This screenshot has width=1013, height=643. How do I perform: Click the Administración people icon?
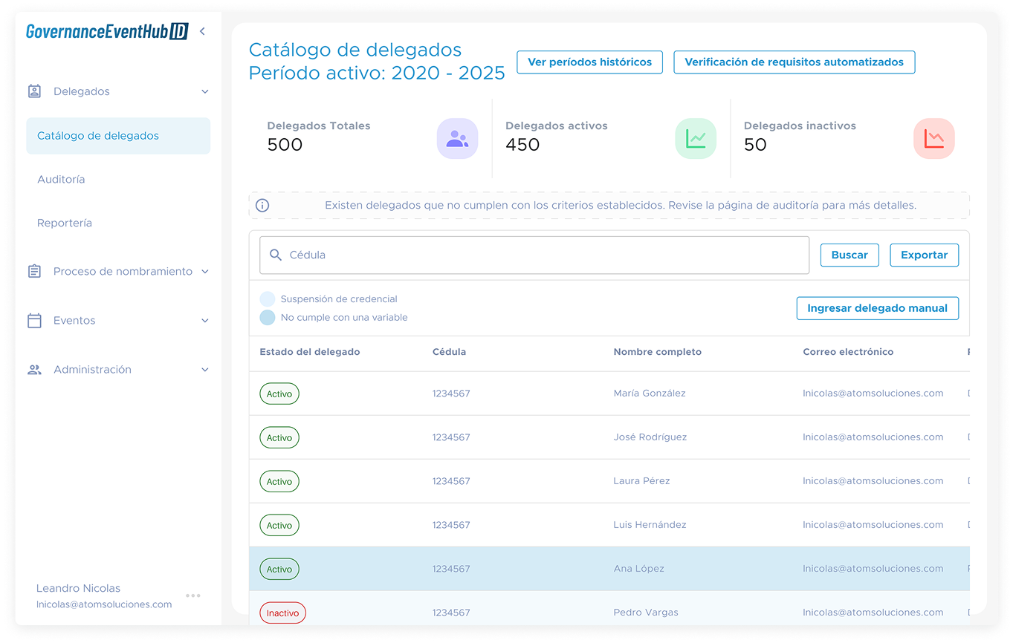34,370
